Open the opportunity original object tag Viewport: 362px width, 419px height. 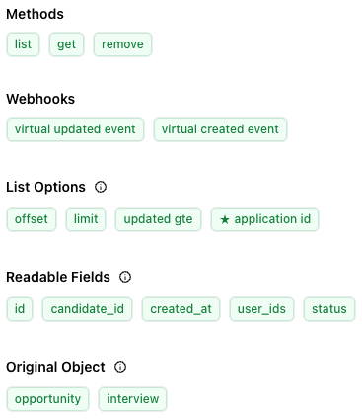[47, 399]
